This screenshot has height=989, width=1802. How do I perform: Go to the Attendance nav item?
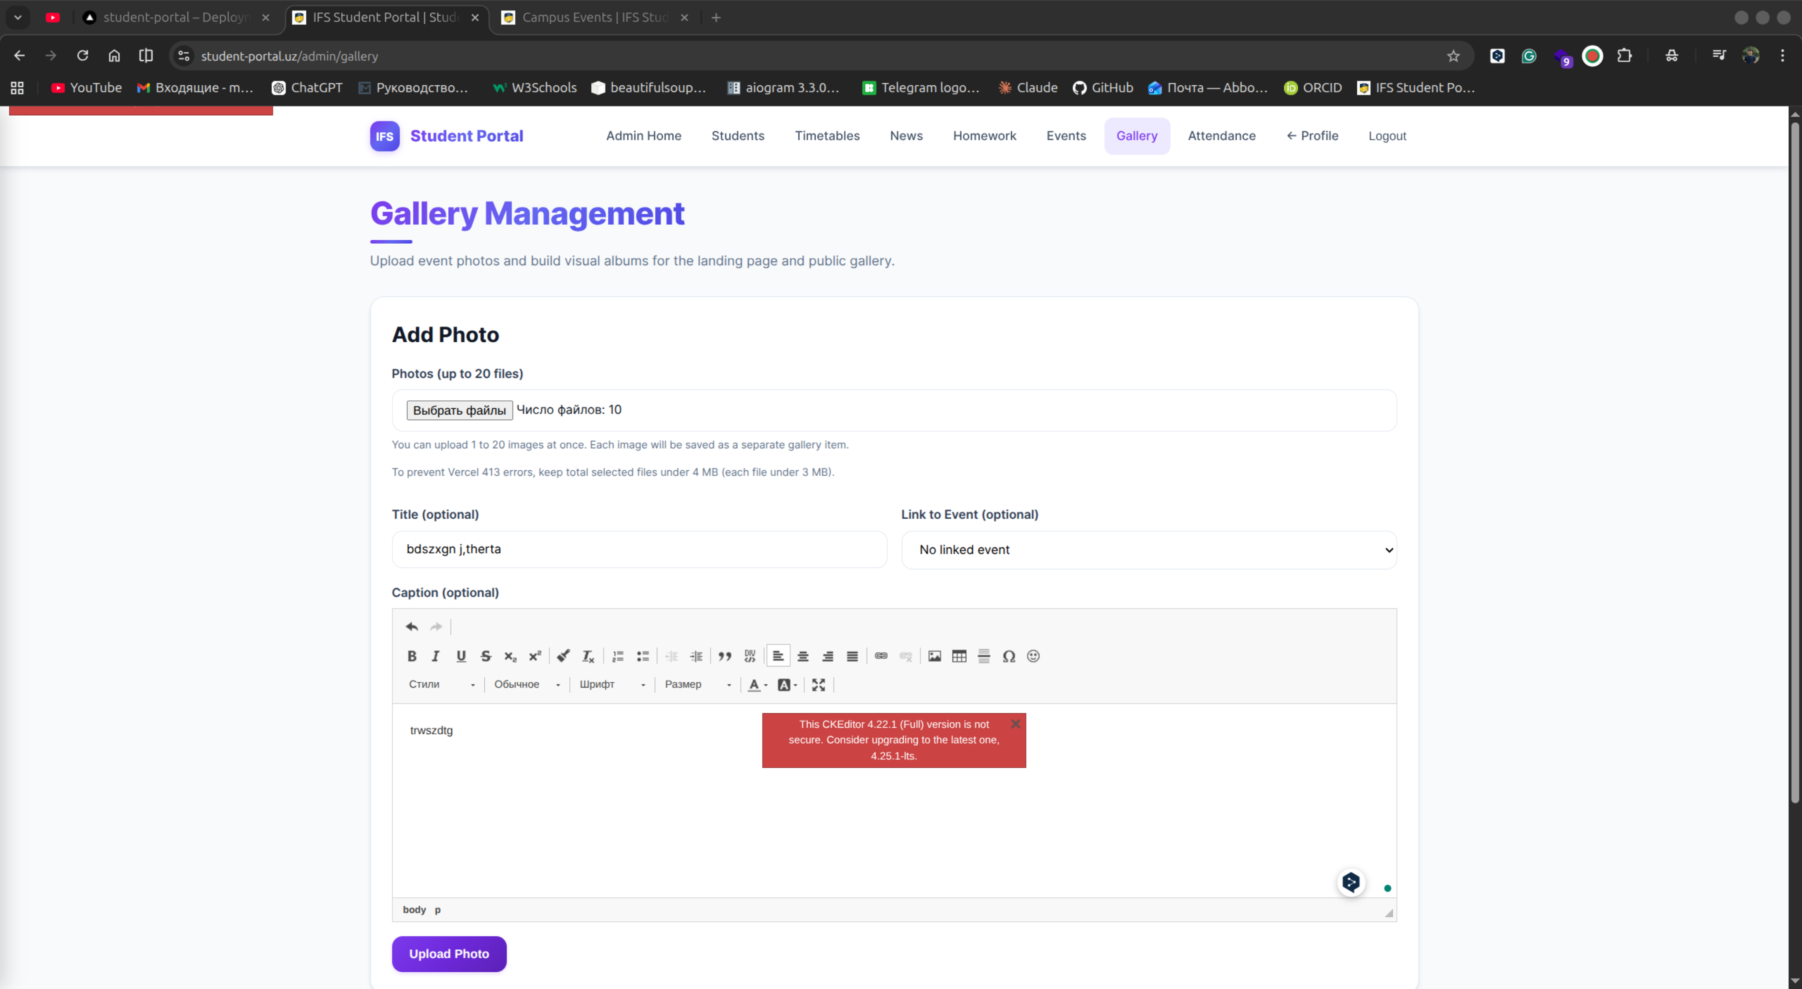coord(1221,136)
